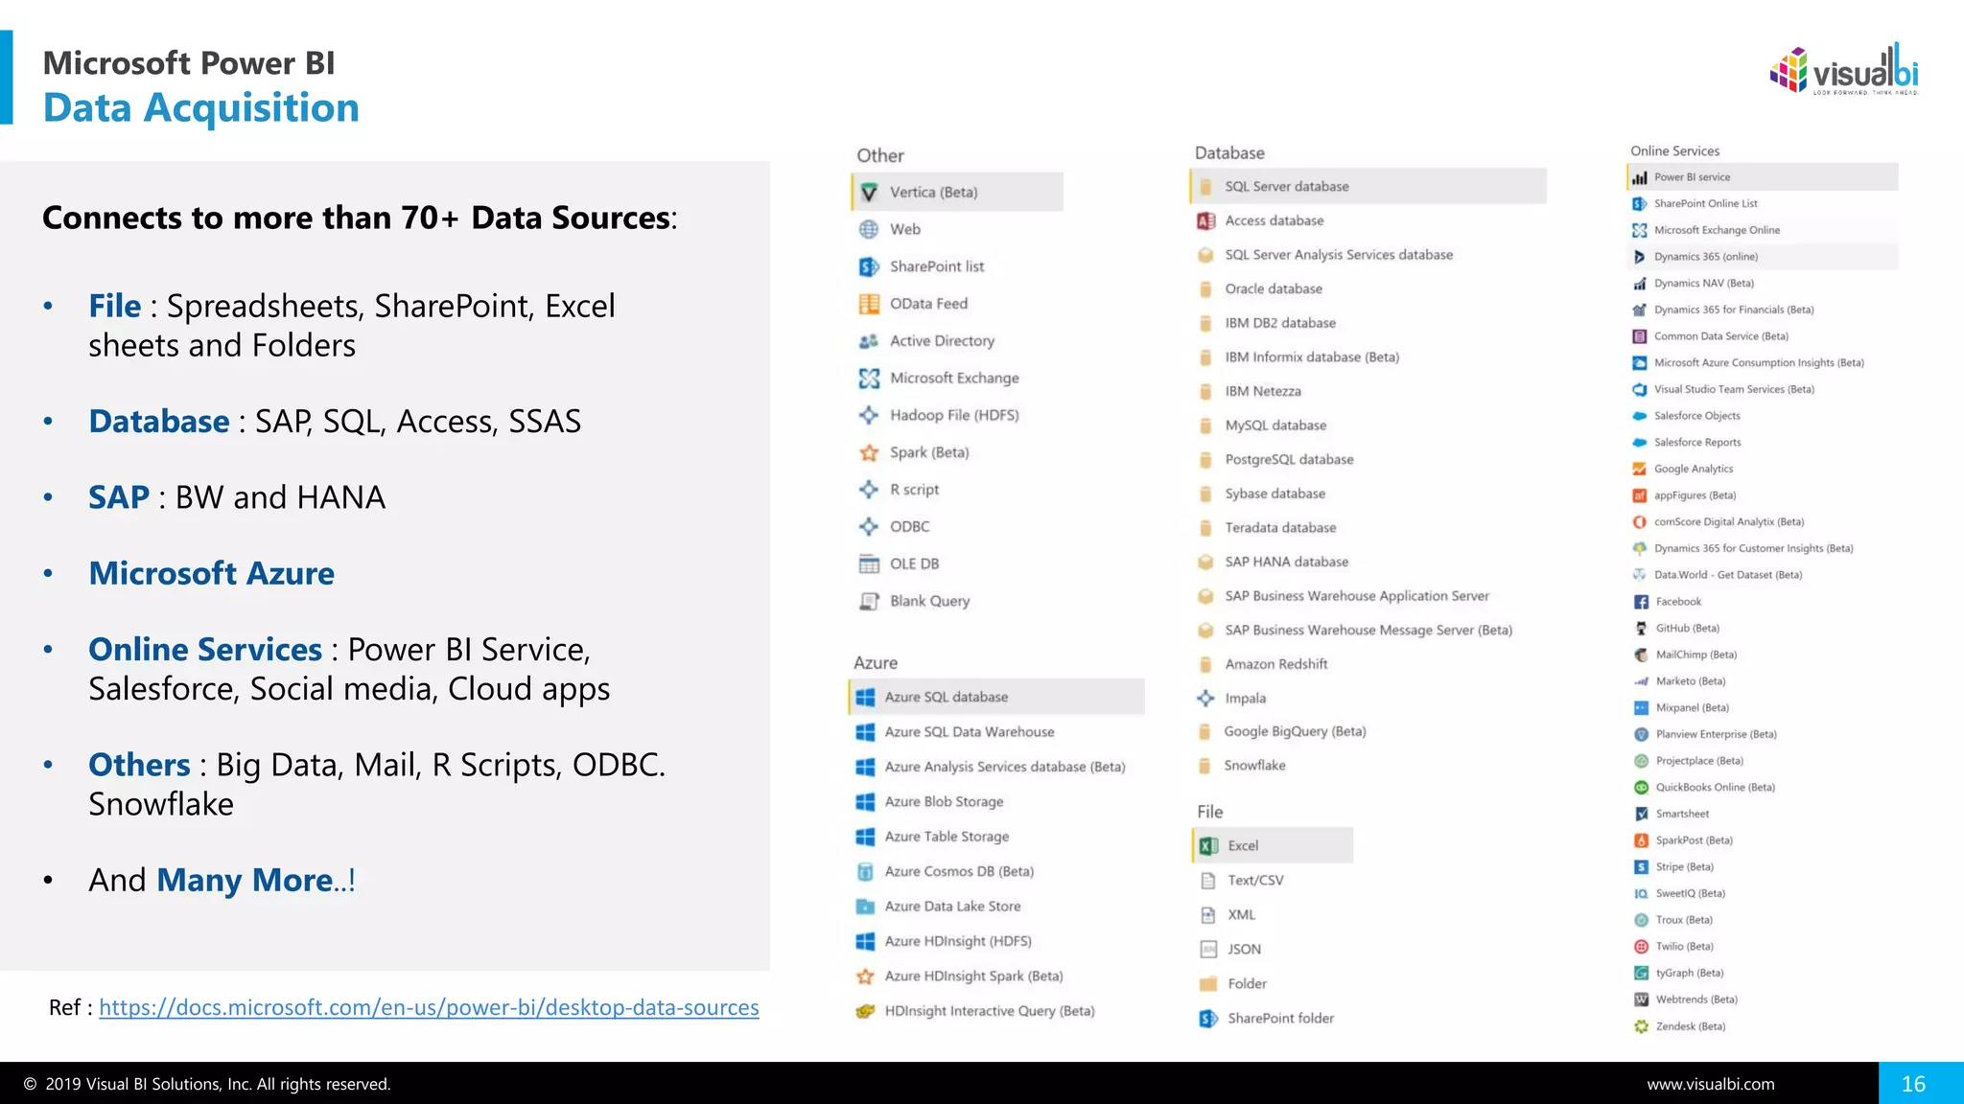This screenshot has width=1964, height=1104.
Task: Click the Blank Query icon
Action: 869,601
